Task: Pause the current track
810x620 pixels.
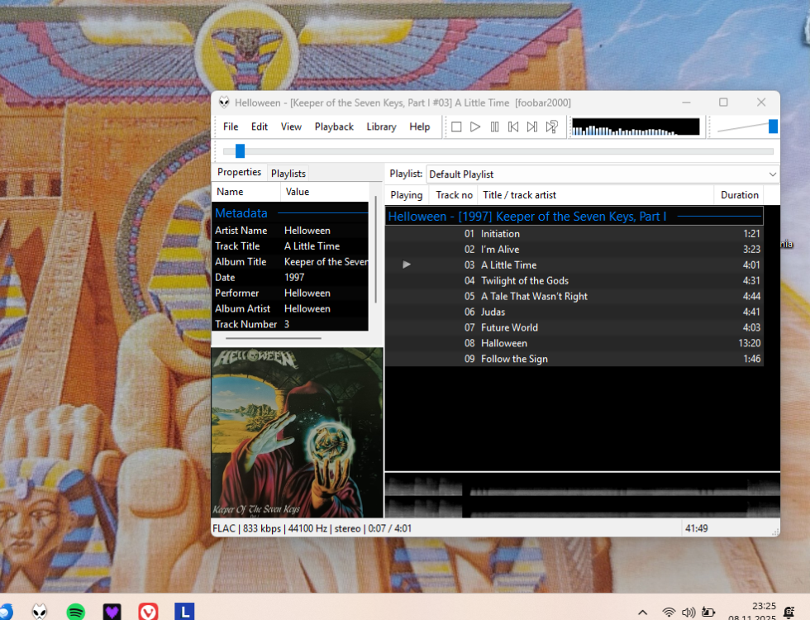Action: click(494, 126)
